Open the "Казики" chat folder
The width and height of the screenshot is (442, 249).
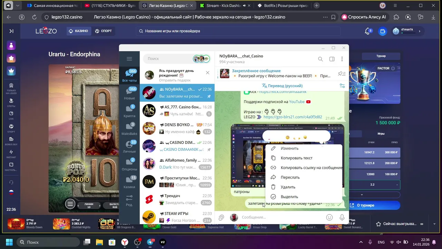coord(129,183)
